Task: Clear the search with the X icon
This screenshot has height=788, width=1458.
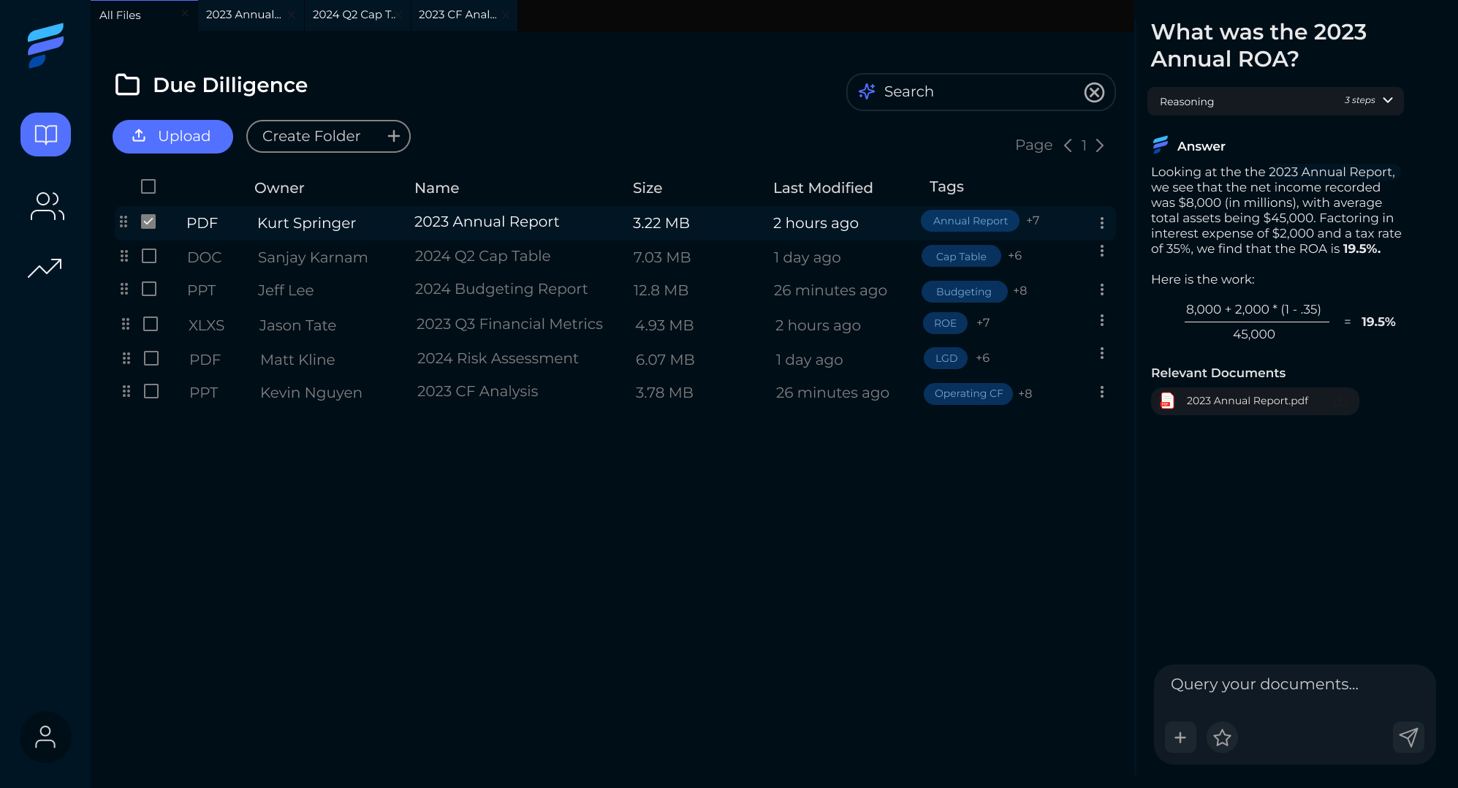Action: (x=1094, y=92)
